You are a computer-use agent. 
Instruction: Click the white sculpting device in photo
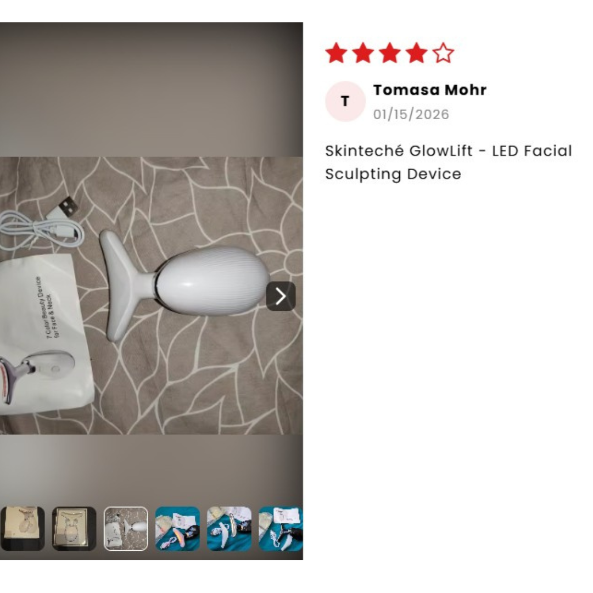[x=186, y=284]
